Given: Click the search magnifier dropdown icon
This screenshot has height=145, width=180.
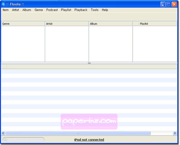Looking at the screenshot, I should 5,140.
